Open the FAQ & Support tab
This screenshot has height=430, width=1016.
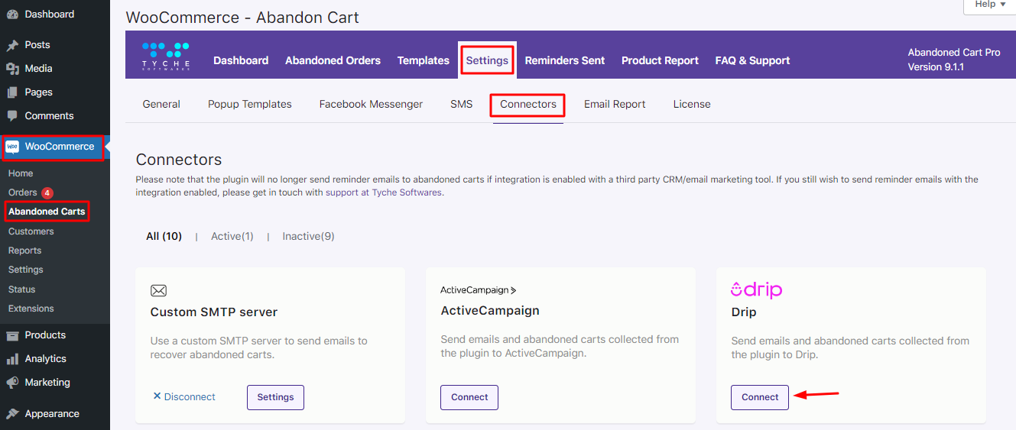click(x=752, y=60)
